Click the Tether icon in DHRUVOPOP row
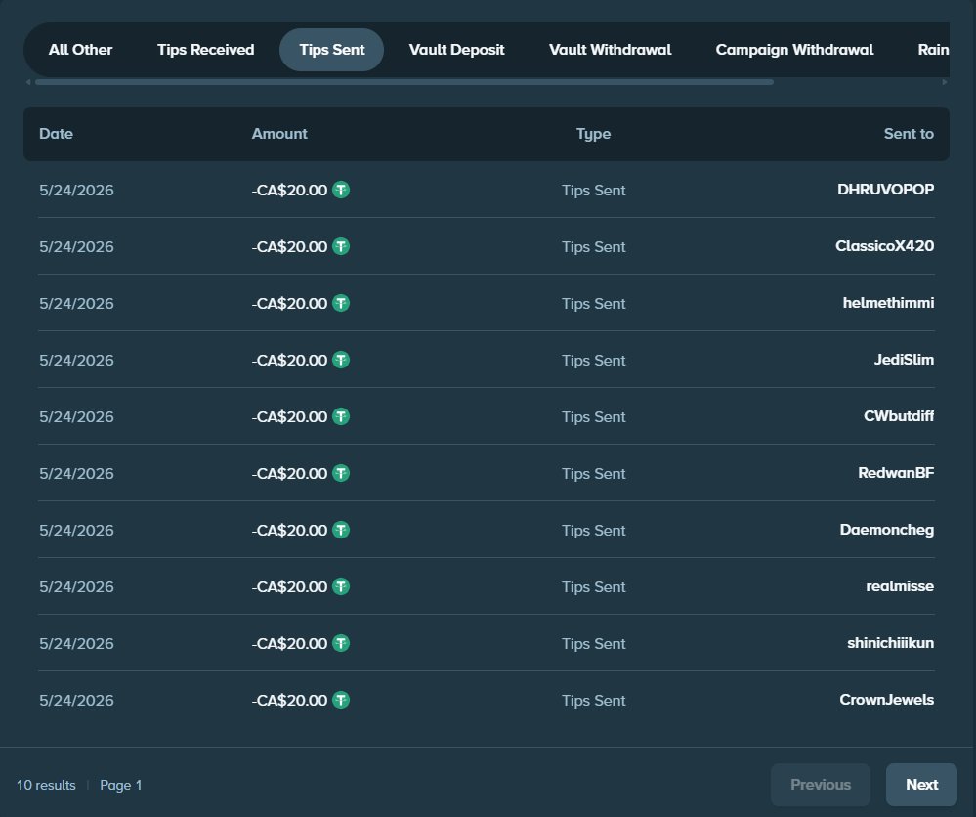 click(x=341, y=190)
